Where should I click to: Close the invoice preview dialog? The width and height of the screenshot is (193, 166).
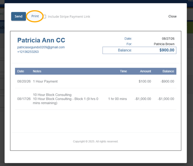(173, 16)
